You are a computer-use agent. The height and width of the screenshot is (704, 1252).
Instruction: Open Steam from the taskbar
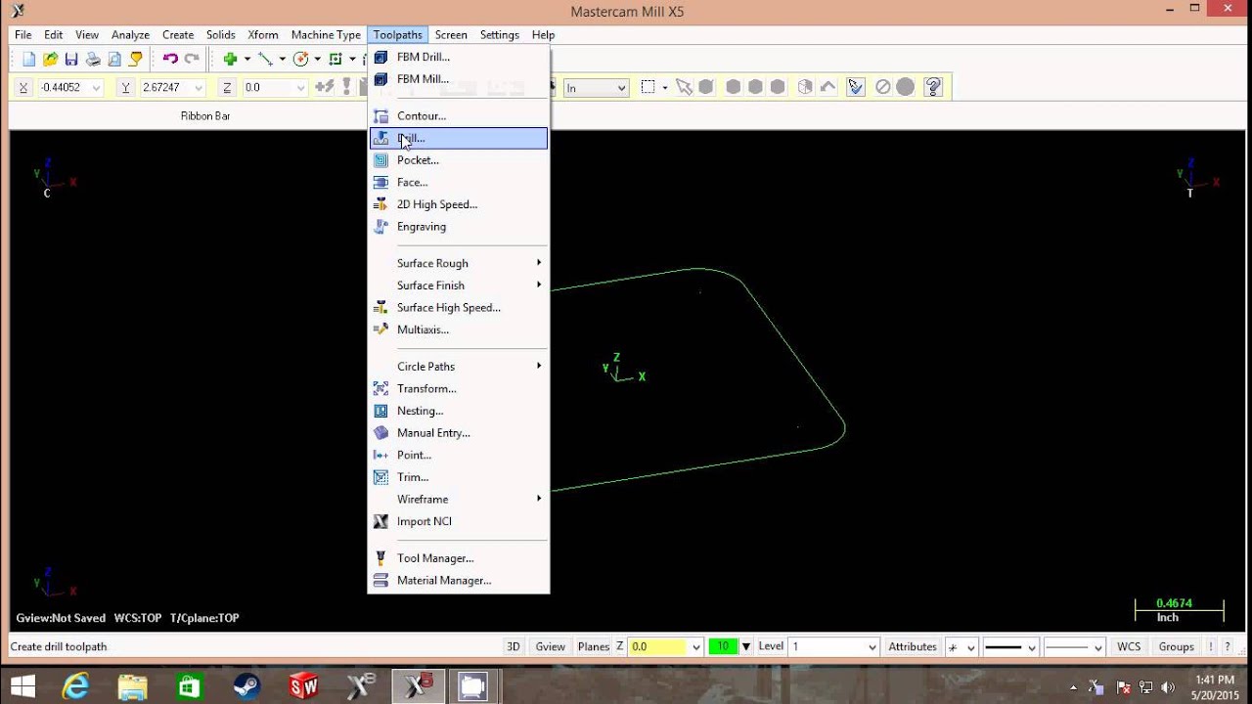click(247, 686)
